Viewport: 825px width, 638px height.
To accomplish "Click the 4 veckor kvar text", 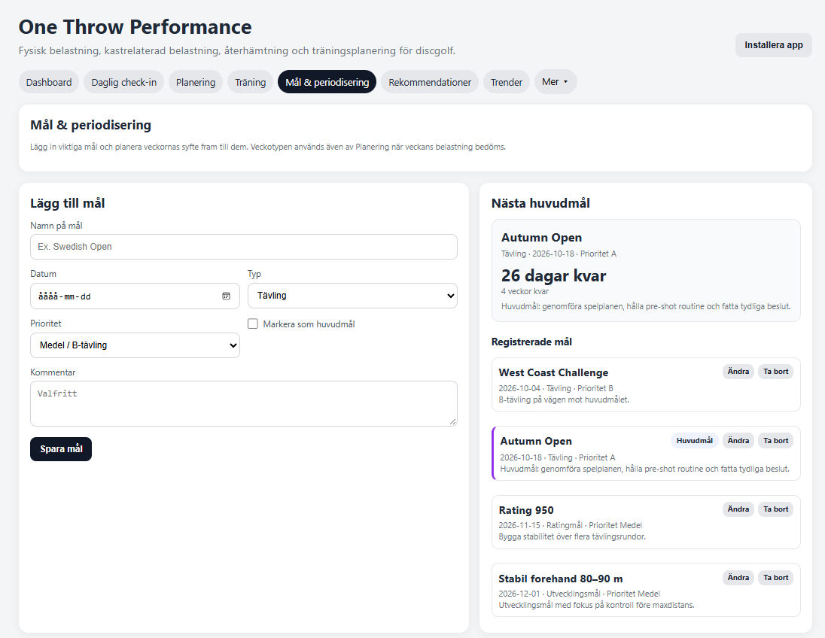I will pos(525,291).
